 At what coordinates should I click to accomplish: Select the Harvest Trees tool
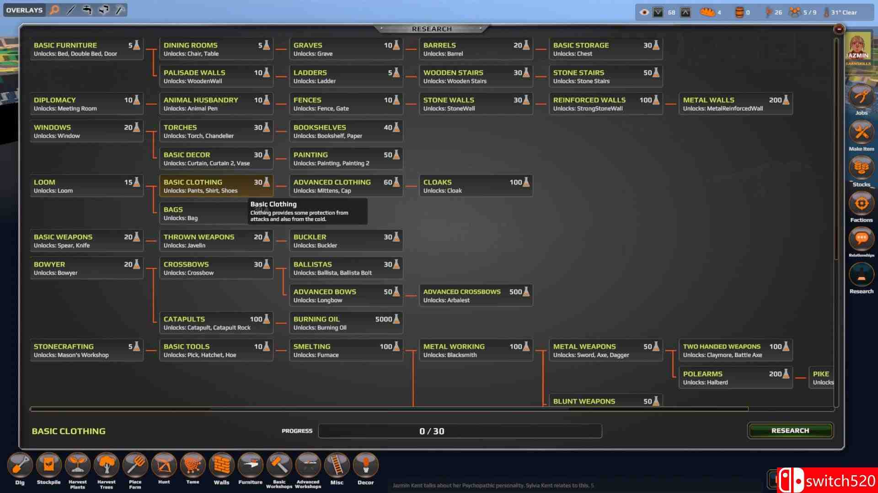click(x=106, y=466)
